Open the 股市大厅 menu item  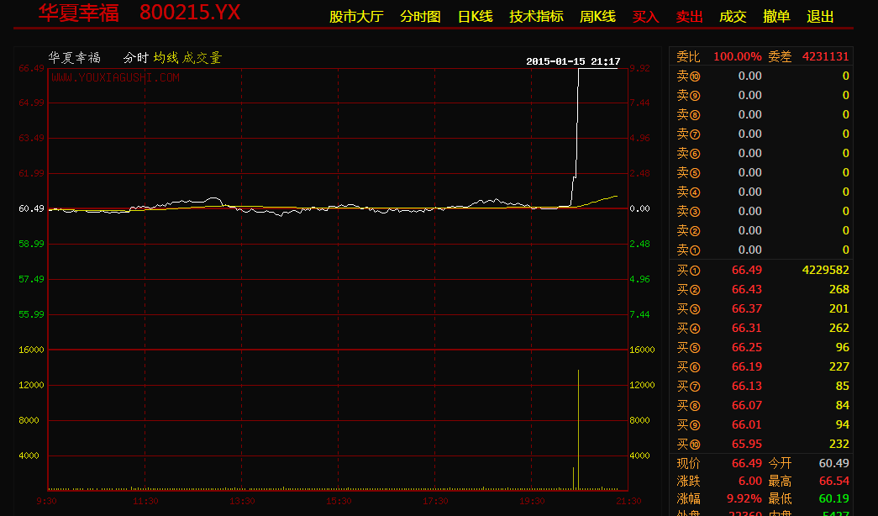pyautogui.click(x=355, y=17)
